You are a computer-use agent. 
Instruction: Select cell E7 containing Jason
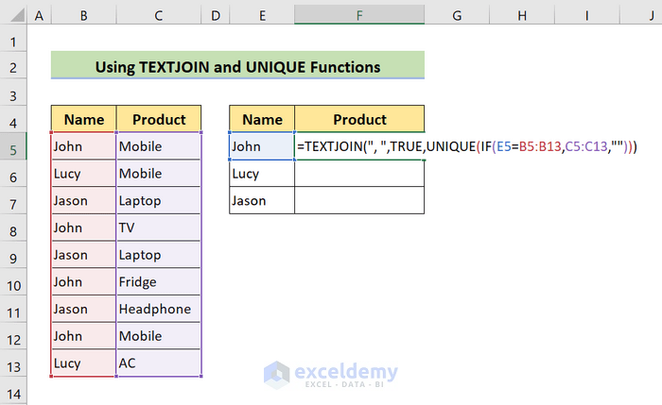262,200
